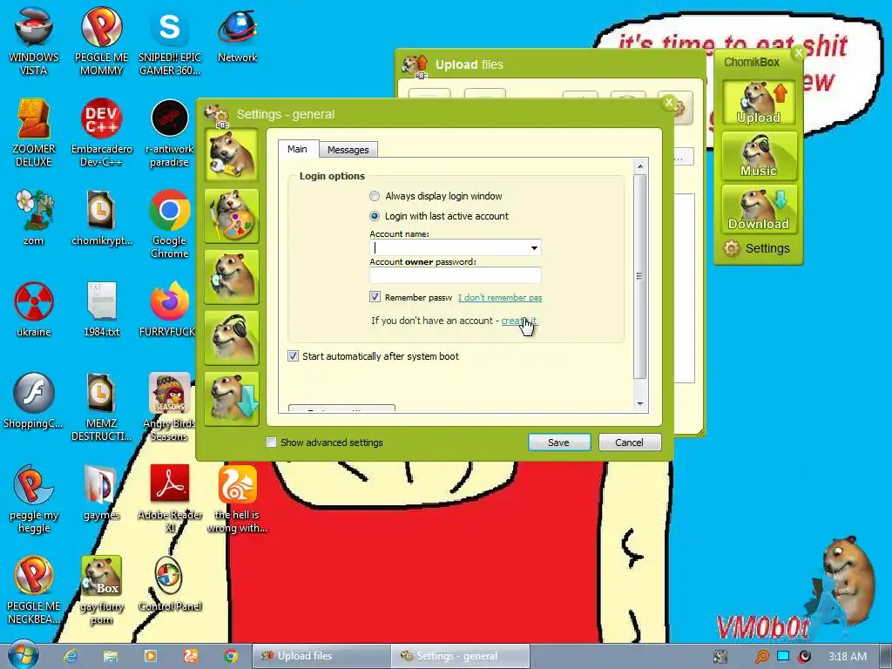Click the Account owner password field
This screenshot has height=669, width=892.
pos(455,275)
